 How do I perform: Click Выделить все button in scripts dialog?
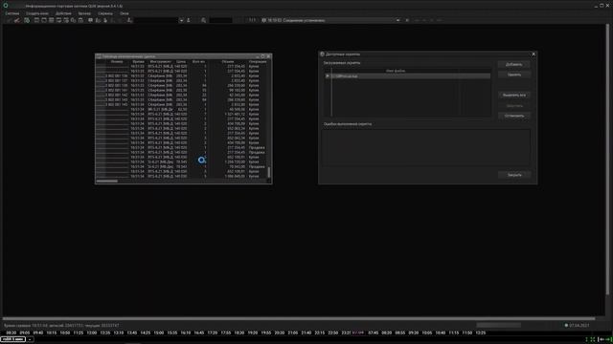click(514, 96)
